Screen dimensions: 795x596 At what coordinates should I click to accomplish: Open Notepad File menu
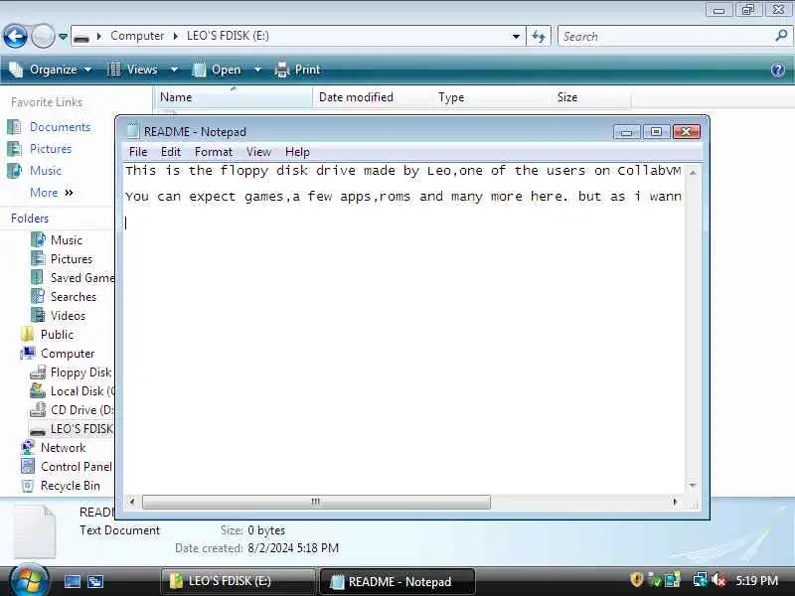(138, 152)
